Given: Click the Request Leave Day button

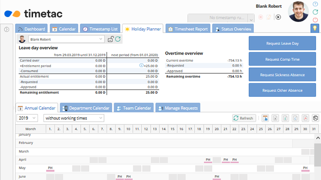Looking at the screenshot, I should [x=282, y=43].
